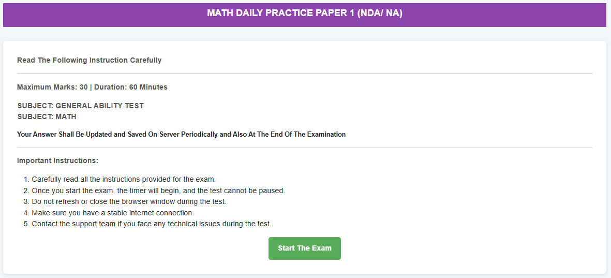This screenshot has height=278, width=611.
Task: Click the 'SUBJECT: MATH' line
Action: (47, 116)
